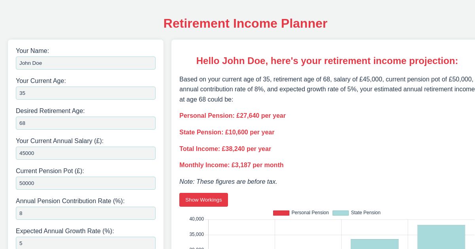Click the Total Income £38,240 result line

click(x=225, y=149)
